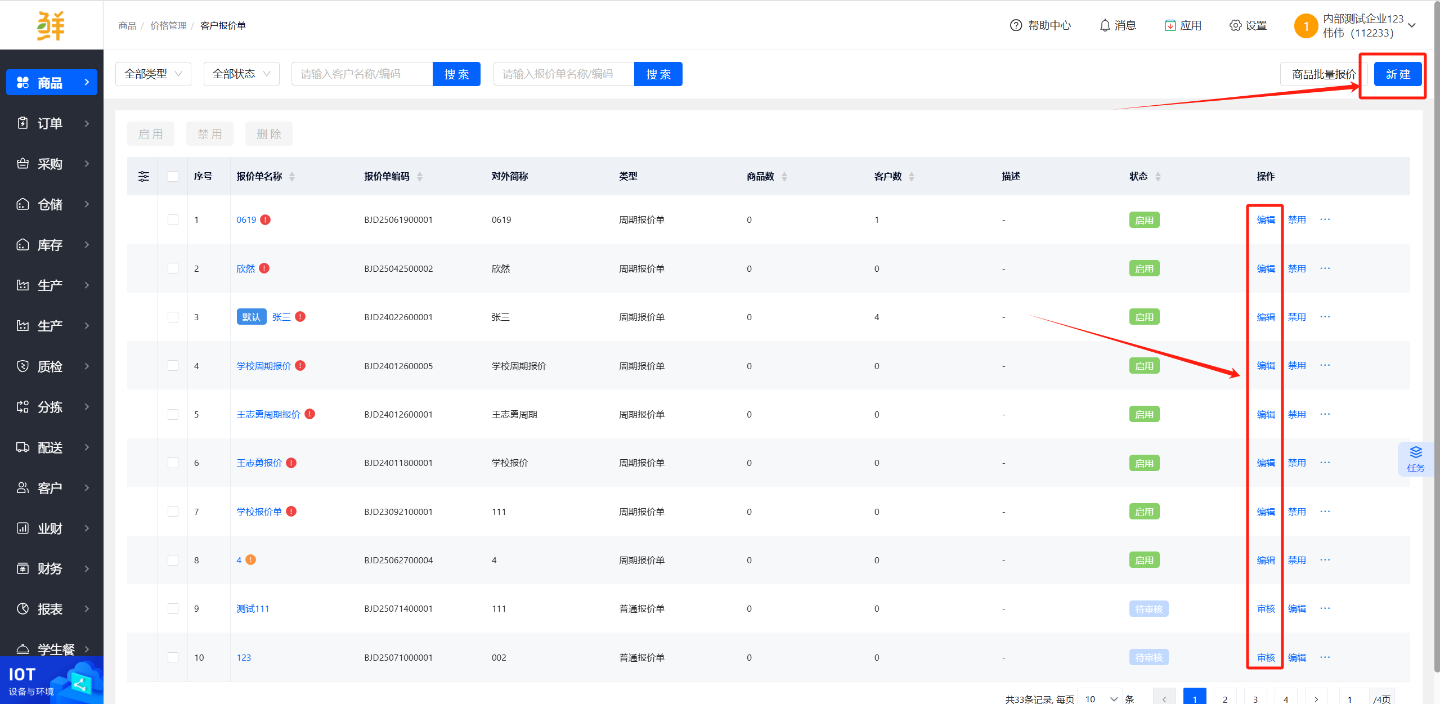Open more actions for row 测试111
Image resolution: width=1440 pixels, height=704 pixels.
(1325, 608)
